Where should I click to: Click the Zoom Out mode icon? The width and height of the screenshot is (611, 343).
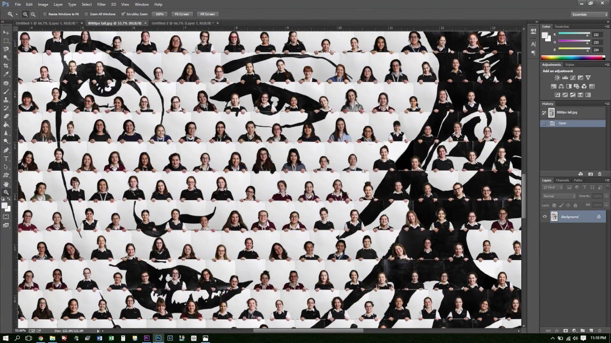click(33, 14)
